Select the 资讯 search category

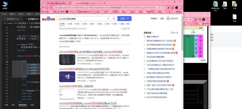point(77,24)
